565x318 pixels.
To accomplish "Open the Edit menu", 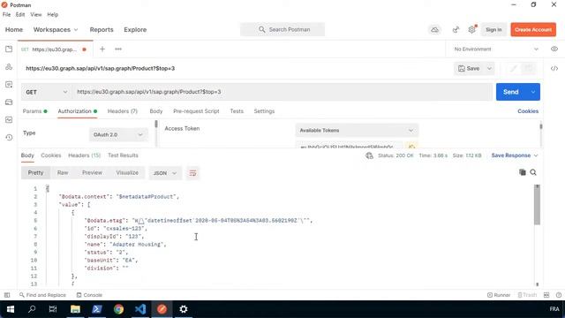I will 20,14.
